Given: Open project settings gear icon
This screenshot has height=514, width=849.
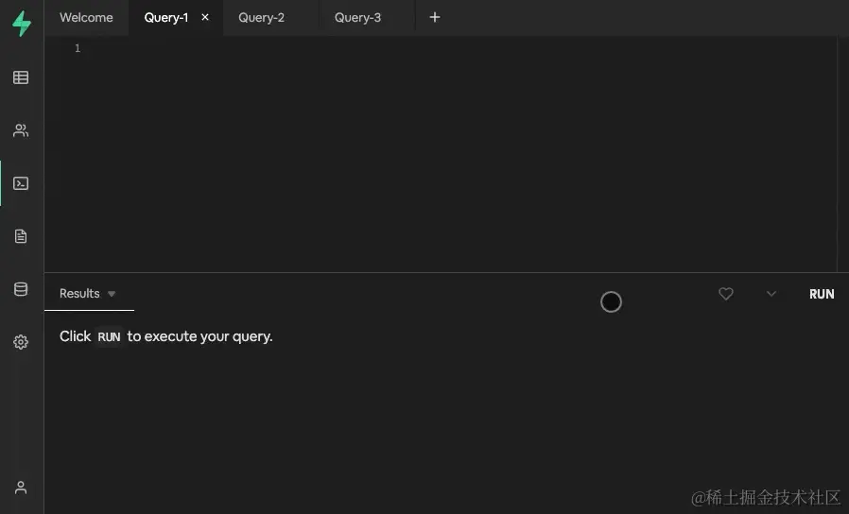Looking at the screenshot, I should 21,342.
